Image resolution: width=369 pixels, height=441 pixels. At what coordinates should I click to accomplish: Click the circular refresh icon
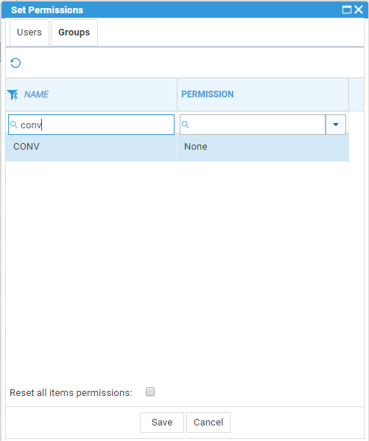click(x=15, y=63)
